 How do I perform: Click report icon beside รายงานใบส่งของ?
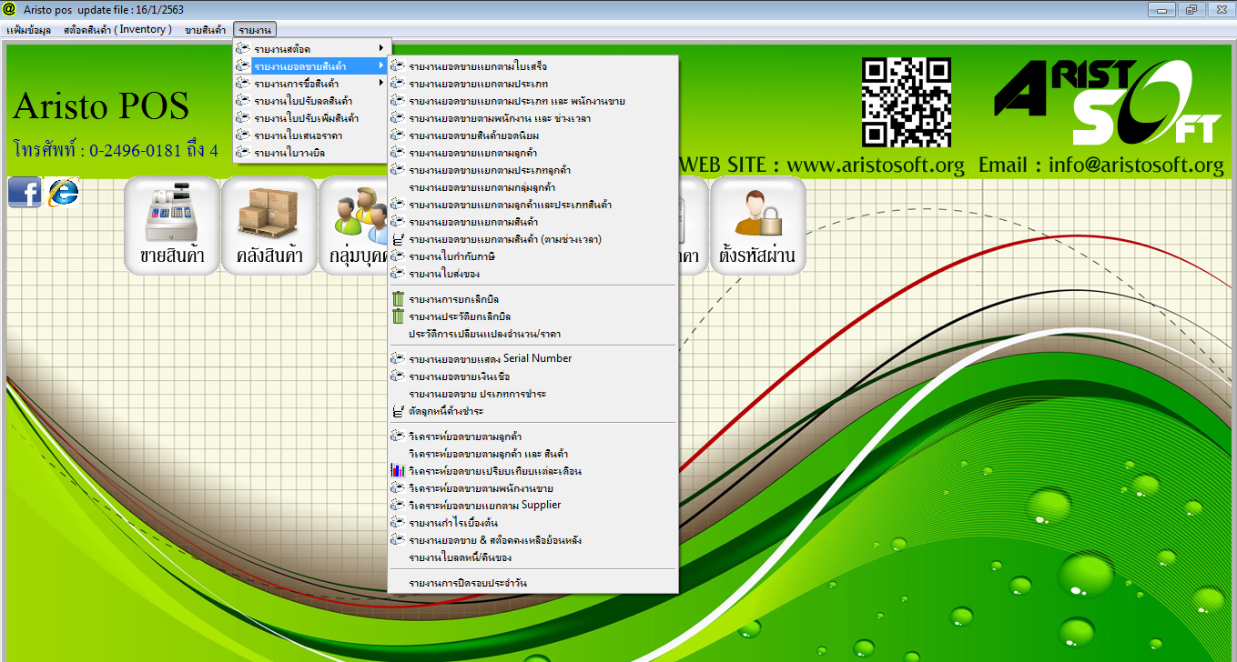click(x=398, y=273)
